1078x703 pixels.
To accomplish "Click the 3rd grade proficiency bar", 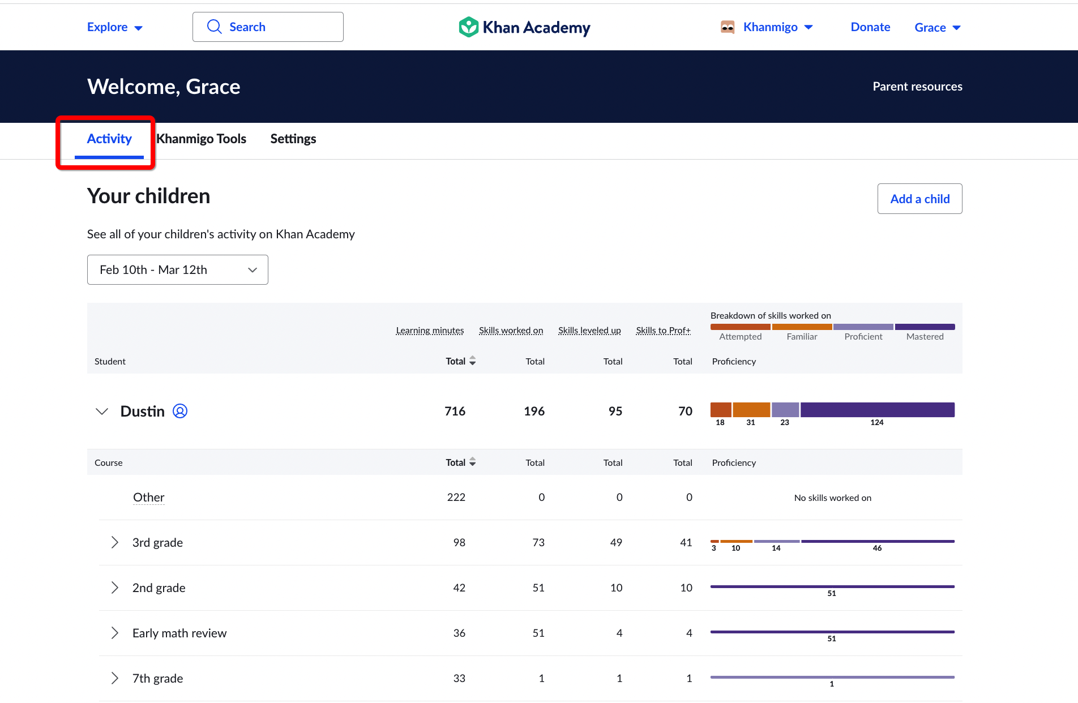I will pyautogui.click(x=832, y=542).
